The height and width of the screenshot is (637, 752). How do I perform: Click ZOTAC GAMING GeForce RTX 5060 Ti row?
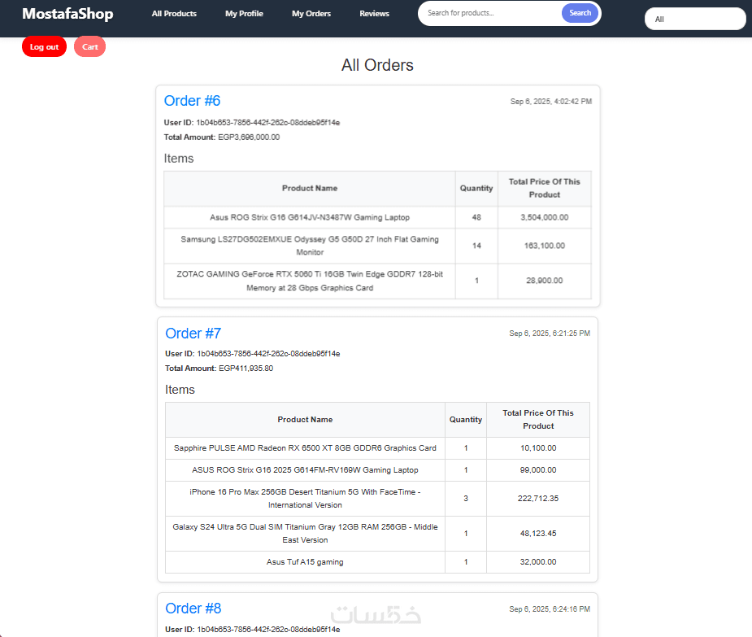[377, 281]
